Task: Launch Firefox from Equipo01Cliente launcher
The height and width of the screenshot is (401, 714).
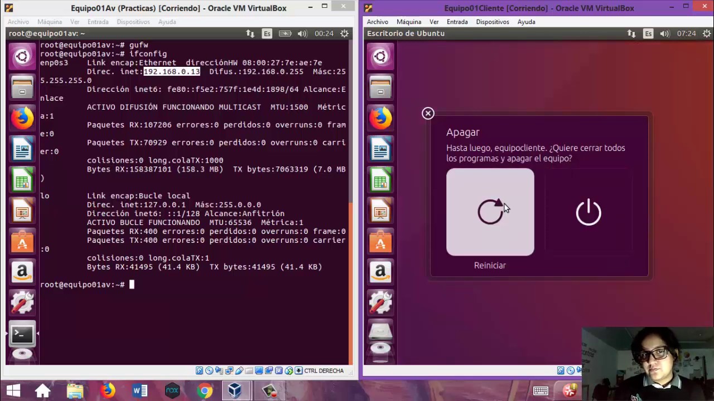Action: click(380, 119)
